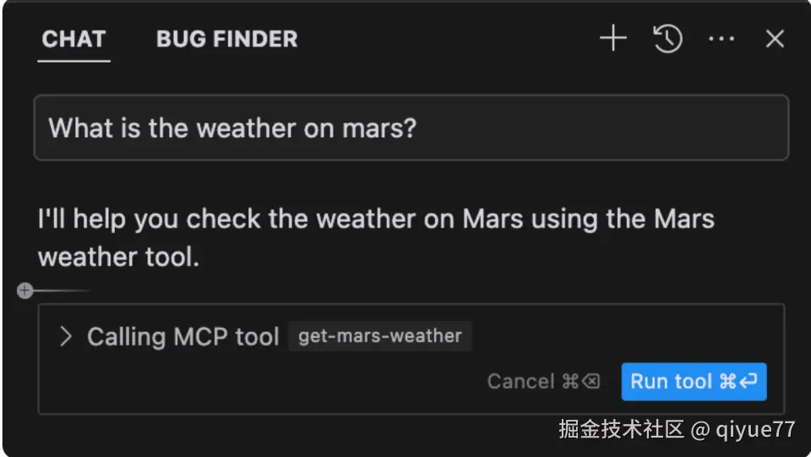Image resolution: width=811 pixels, height=457 pixels.
Task: Focus the message box about Mars weather
Action: click(411, 128)
